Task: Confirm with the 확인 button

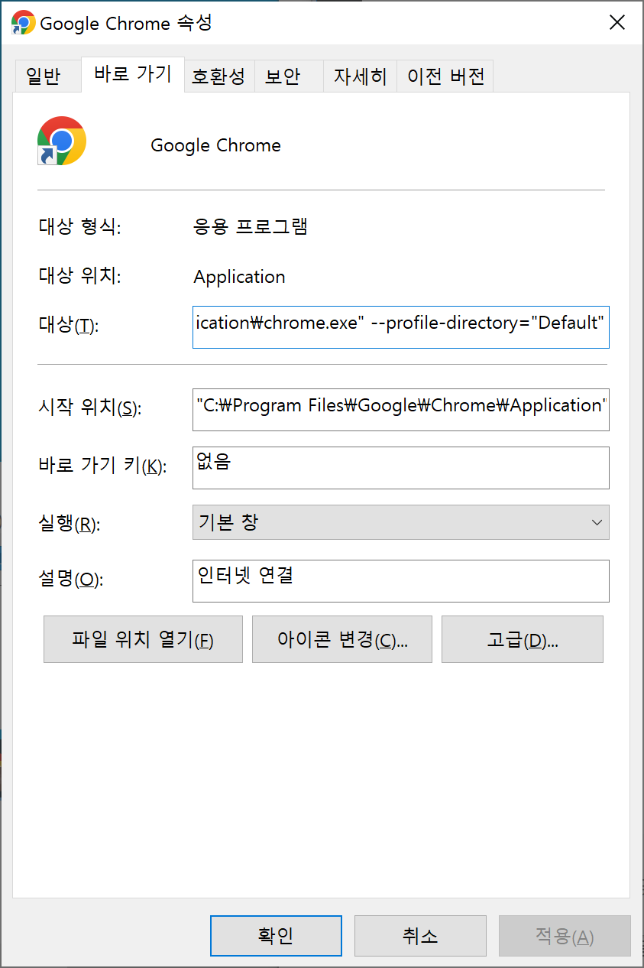Action: [x=276, y=936]
